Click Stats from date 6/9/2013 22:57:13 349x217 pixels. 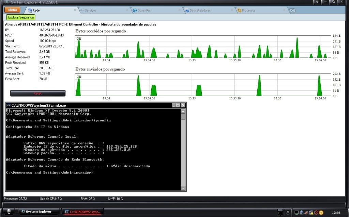[x=52, y=46]
